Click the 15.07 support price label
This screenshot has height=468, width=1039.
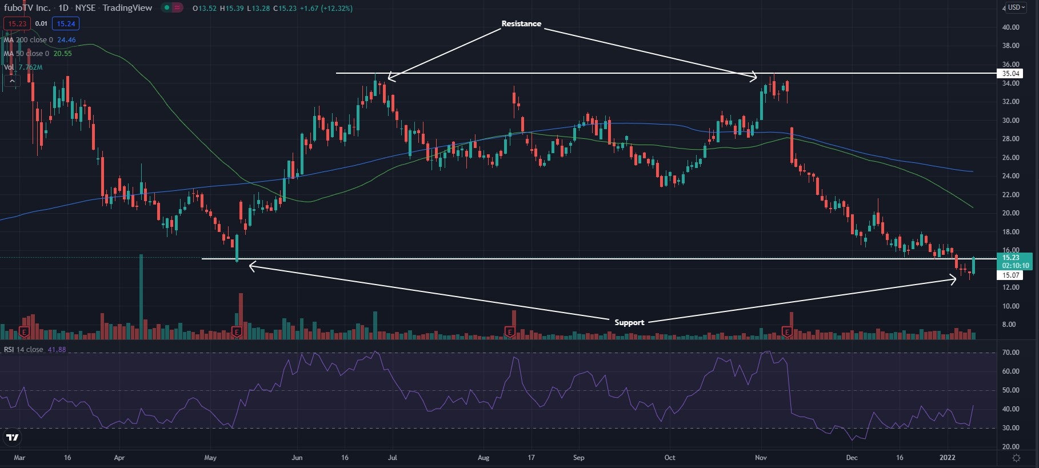tap(1010, 275)
